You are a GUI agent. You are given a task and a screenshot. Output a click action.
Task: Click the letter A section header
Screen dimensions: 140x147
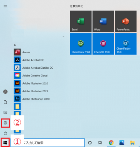tap(15, 45)
